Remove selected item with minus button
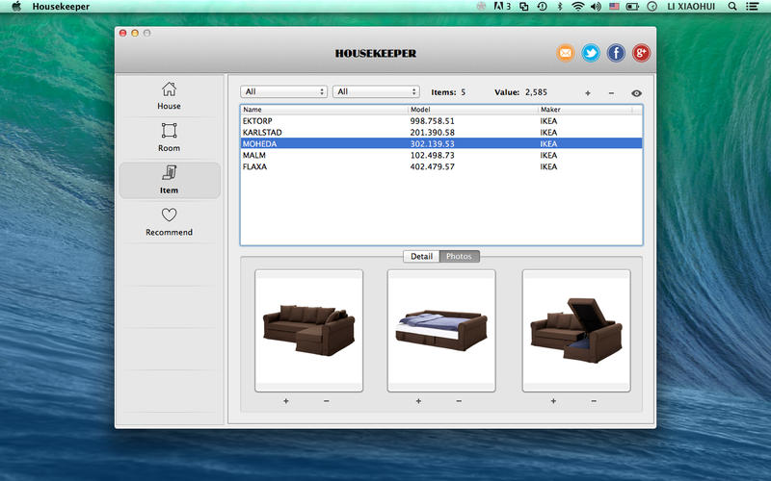 [611, 93]
